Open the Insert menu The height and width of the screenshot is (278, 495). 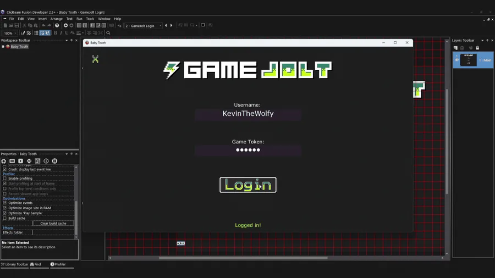pos(42,19)
